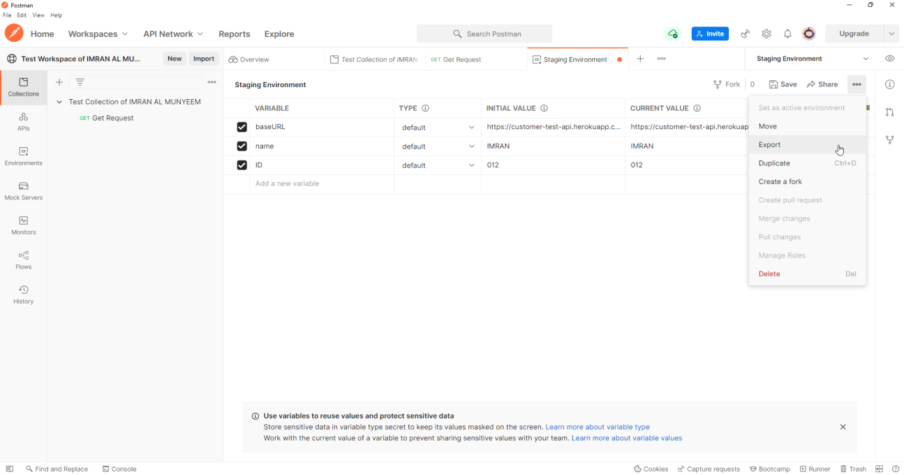Image resolution: width=904 pixels, height=475 pixels.
Task: Switch to Test Collection of IMRAN tab
Action: coord(374,59)
